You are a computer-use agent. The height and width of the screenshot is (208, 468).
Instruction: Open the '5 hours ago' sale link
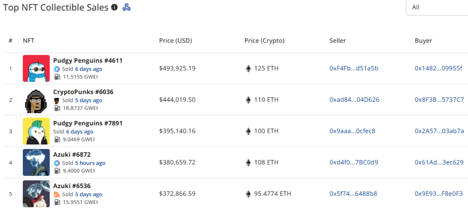(x=90, y=163)
